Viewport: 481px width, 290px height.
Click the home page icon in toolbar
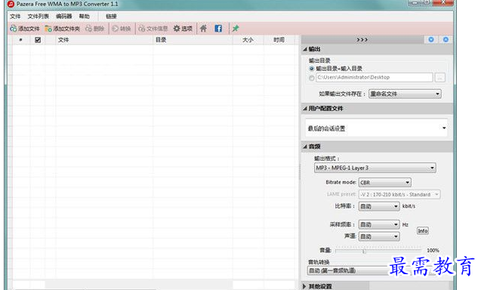[203, 29]
